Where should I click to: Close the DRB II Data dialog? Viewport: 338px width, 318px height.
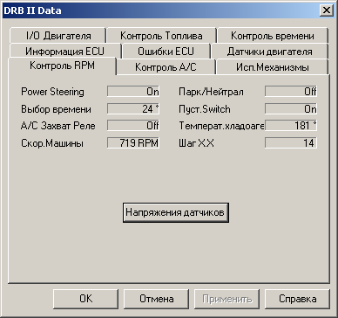tap(327, 10)
